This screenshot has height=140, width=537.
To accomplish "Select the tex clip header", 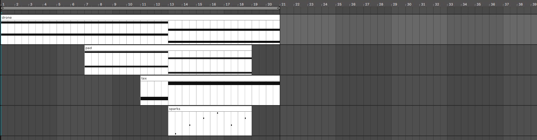I will pyautogui.click(x=210, y=78).
